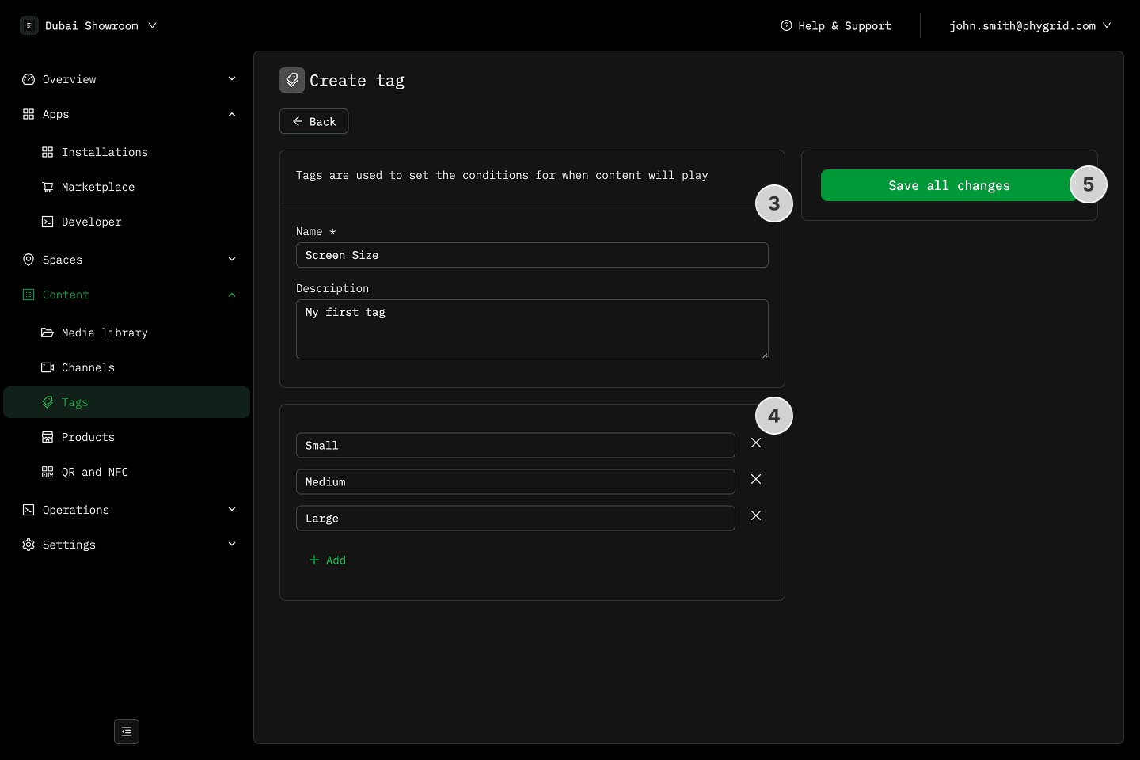Click the Create tag header icon

pos(292,80)
